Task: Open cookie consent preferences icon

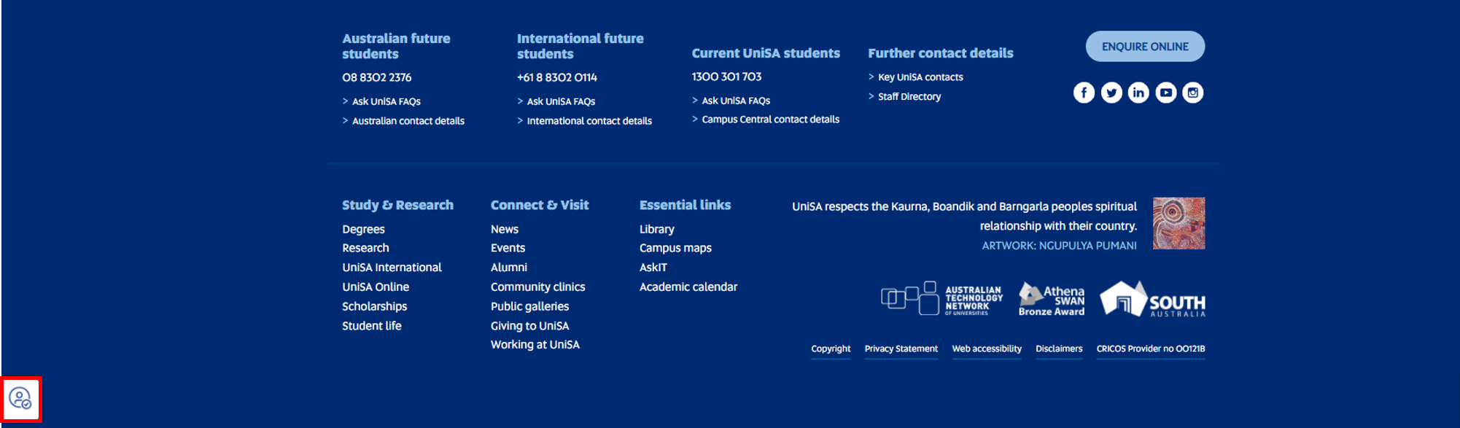Action: 20,399
